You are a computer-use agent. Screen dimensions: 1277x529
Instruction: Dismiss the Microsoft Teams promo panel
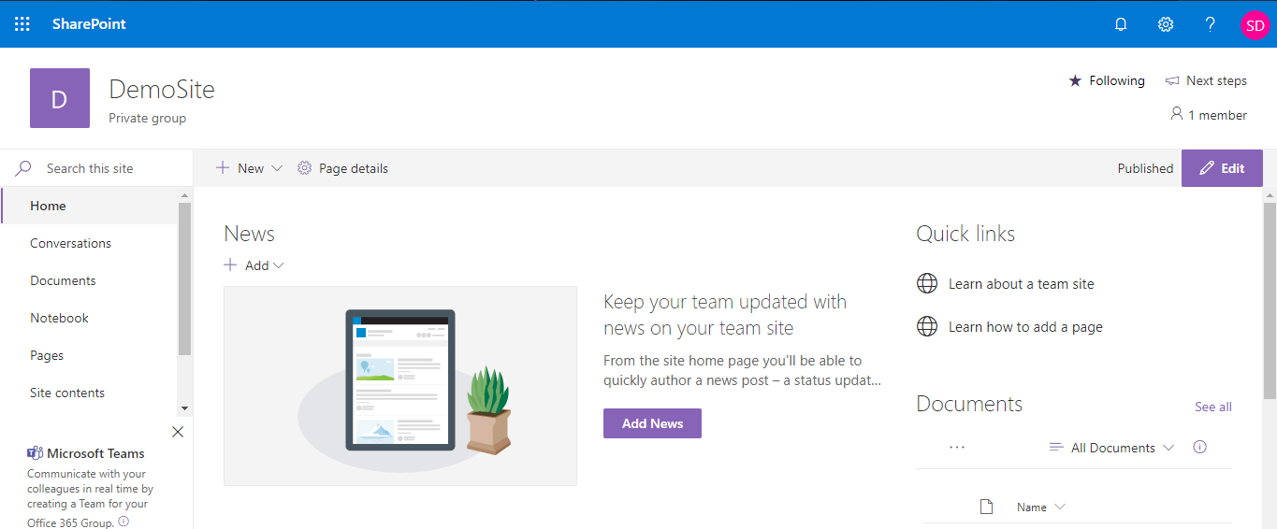pos(178,432)
